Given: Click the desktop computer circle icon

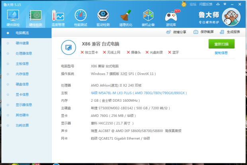Looking at the screenshot, I should (69, 47).
